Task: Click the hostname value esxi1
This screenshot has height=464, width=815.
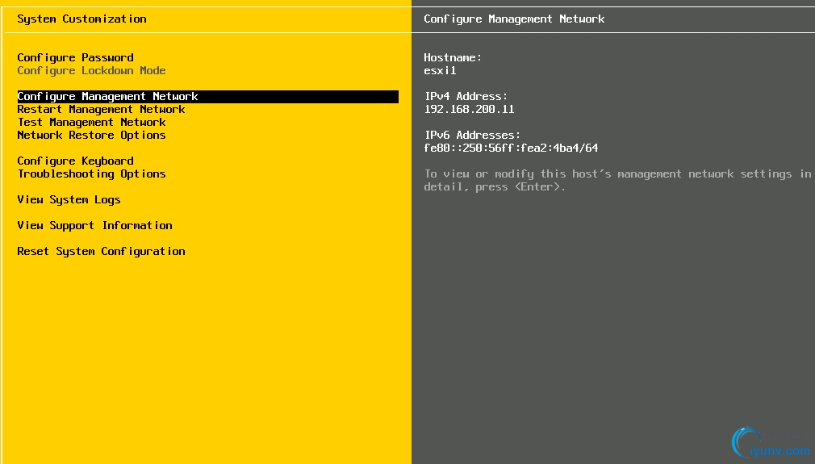Action: coord(440,70)
